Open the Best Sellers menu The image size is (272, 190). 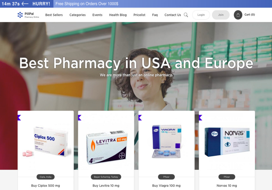54,15
